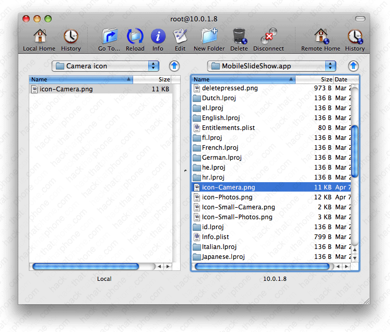This screenshot has width=390, height=332.
Task: Click the local pane horizontal scrollbar
Action: tap(85, 266)
